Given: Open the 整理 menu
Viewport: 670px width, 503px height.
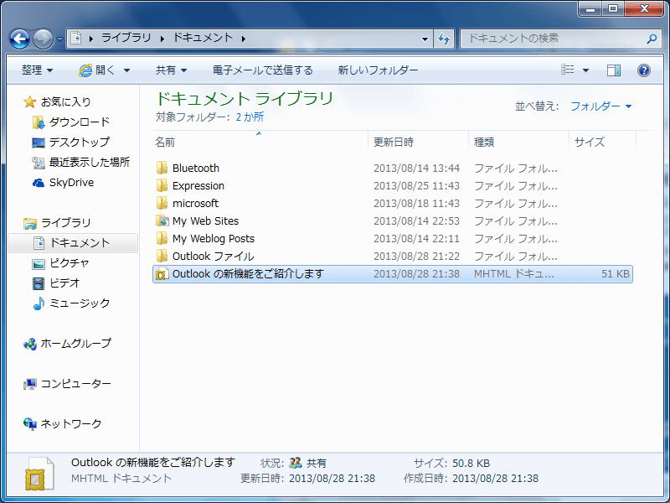Looking at the screenshot, I should point(37,70).
